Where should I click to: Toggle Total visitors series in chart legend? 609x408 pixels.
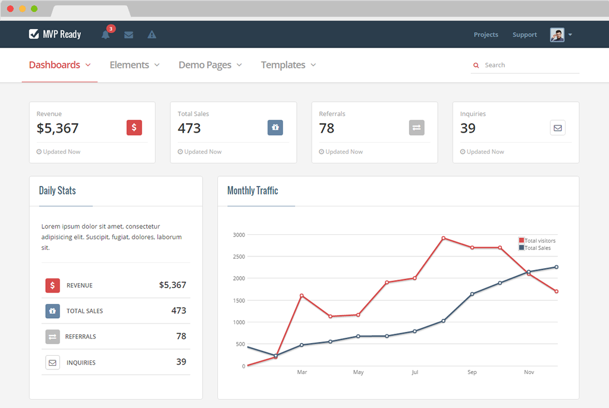pos(537,240)
